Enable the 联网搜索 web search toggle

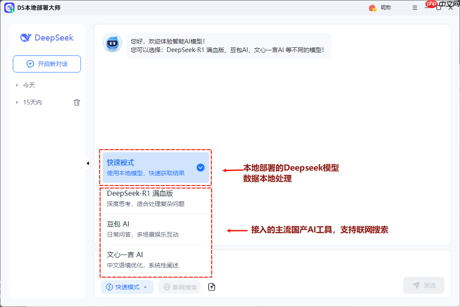point(179,287)
